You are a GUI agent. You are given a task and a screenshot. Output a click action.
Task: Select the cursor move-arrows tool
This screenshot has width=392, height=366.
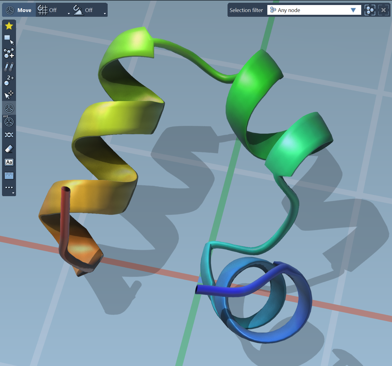(9, 95)
